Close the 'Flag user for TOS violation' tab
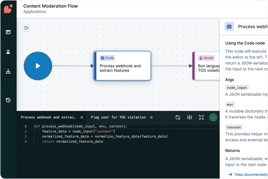The width and height of the screenshot is (268, 179). (x=151, y=117)
